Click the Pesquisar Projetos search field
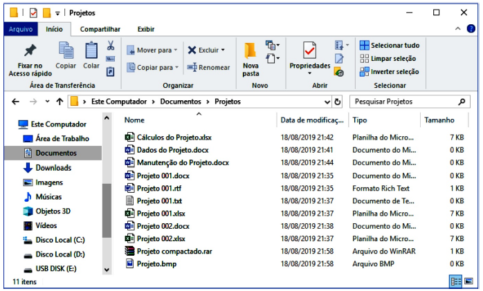The height and width of the screenshot is (291, 483). 404,102
